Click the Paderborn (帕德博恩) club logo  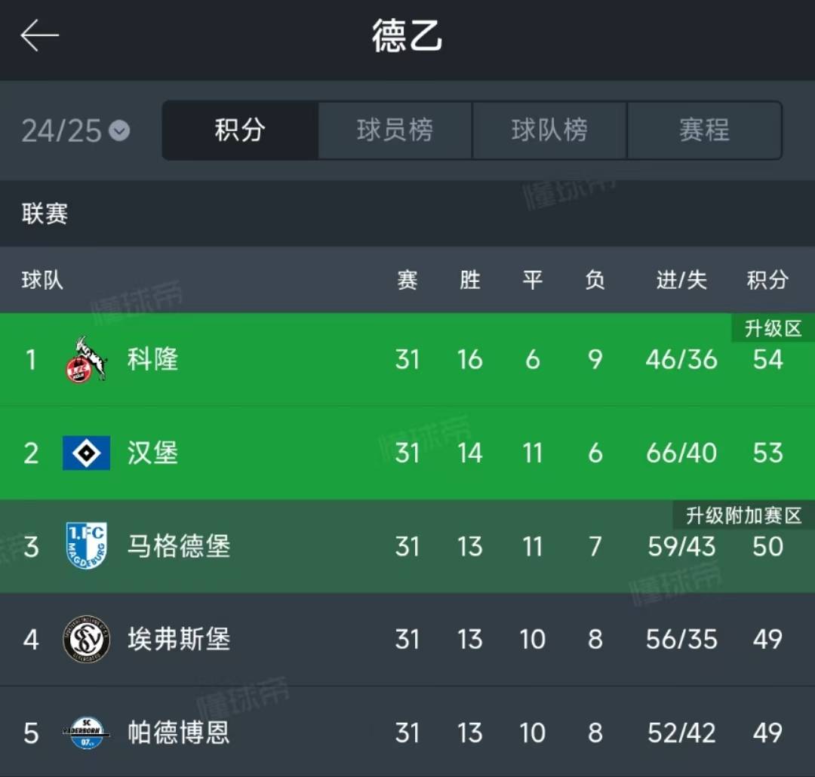(x=85, y=732)
